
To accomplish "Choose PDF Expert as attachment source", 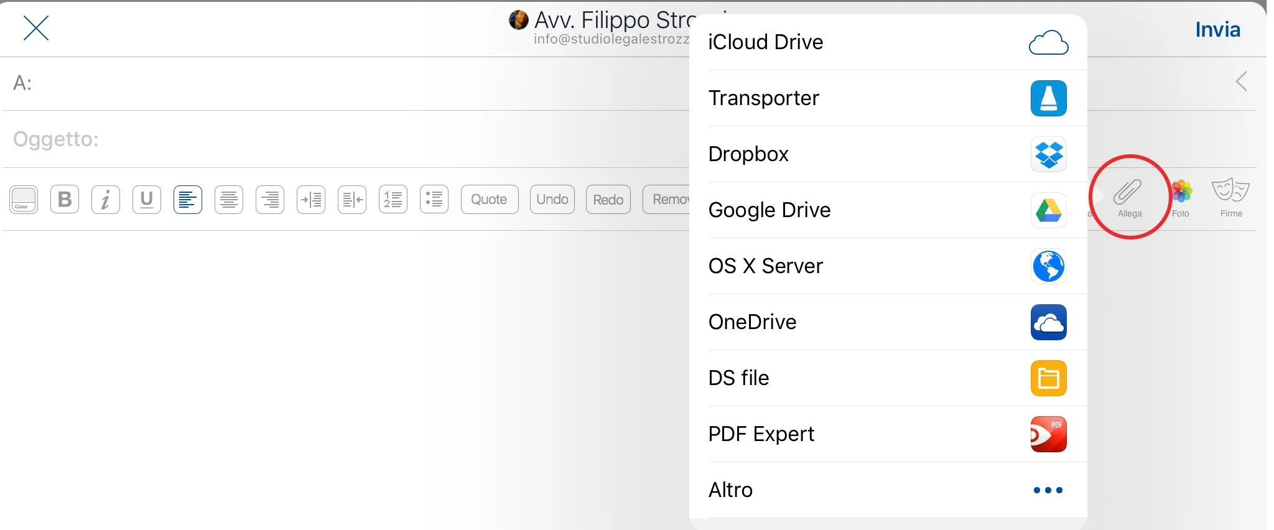I will [x=888, y=434].
